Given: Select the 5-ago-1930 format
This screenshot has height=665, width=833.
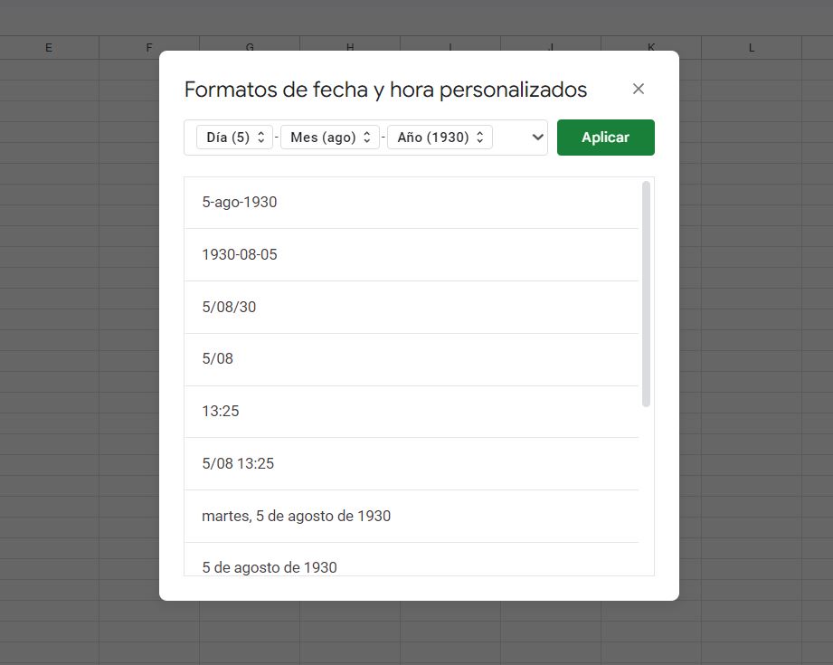Looking at the screenshot, I should pyautogui.click(x=412, y=203).
